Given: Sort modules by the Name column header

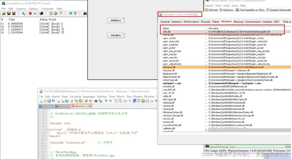Looking at the screenshot, I should click(x=183, y=28).
